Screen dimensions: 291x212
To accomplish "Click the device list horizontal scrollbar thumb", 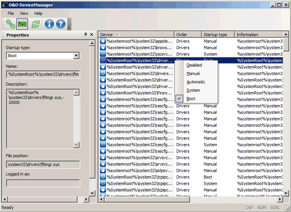I will [x=147, y=199].
